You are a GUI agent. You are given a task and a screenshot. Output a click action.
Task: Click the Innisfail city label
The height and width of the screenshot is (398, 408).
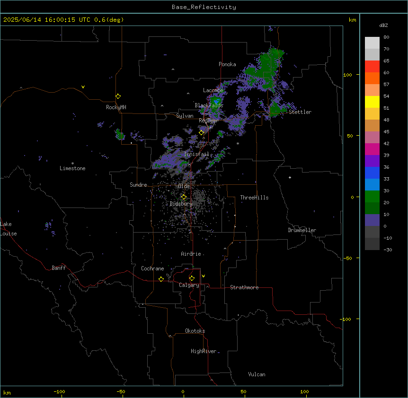click(196, 154)
